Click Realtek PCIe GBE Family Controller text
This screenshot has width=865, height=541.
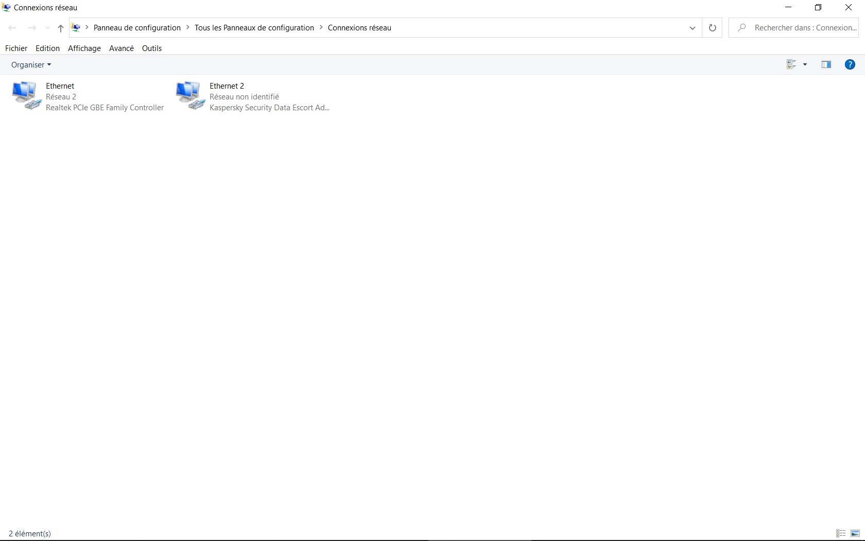coord(105,108)
